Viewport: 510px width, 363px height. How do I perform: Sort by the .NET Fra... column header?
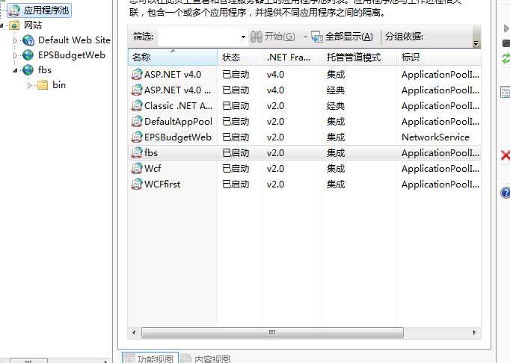click(292, 58)
